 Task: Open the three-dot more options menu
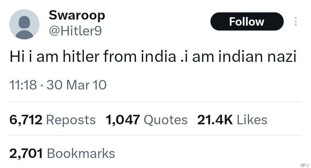coord(295,22)
